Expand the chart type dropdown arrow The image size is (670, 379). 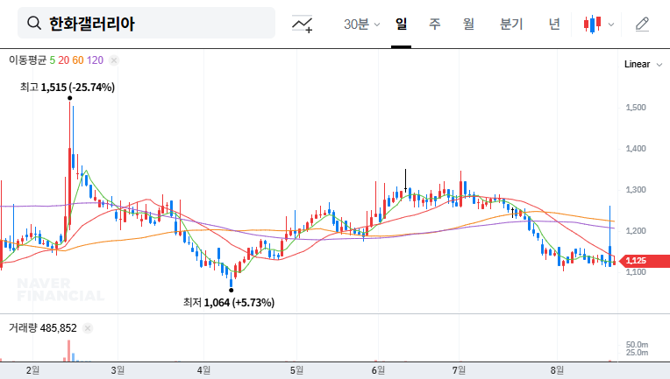tap(611, 25)
